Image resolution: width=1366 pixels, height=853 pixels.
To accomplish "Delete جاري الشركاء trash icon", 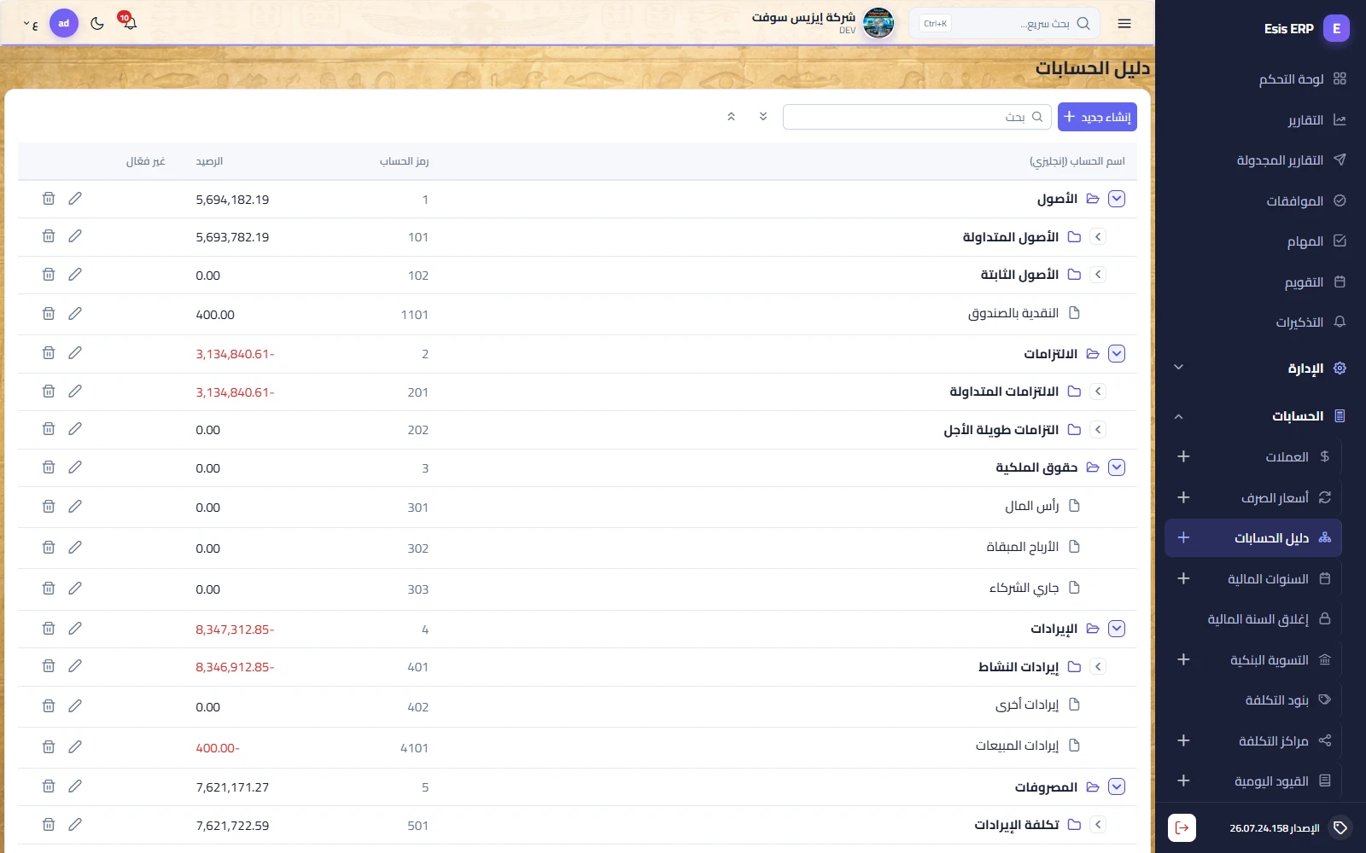I will tap(49, 589).
